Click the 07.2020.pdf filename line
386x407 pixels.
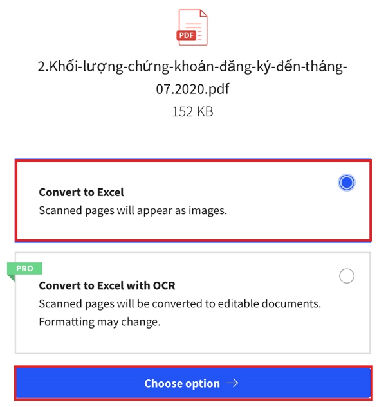click(x=192, y=89)
